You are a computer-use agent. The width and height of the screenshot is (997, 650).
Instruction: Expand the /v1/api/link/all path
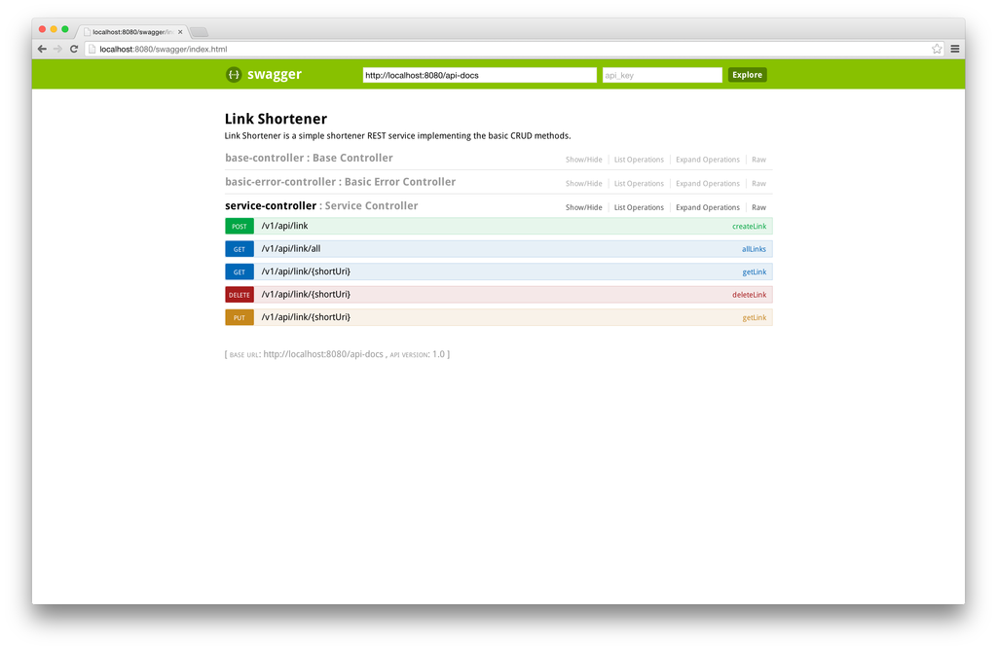click(x=290, y=248)
